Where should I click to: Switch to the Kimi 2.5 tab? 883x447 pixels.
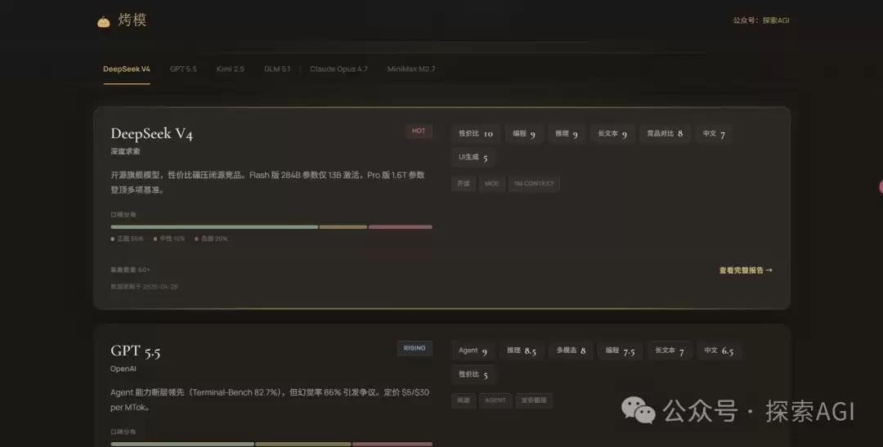(x=231, y=69)
